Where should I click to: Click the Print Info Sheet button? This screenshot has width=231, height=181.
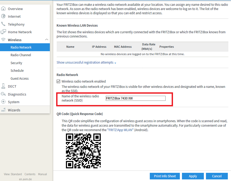pyautogui.click(x=165, y=176)
